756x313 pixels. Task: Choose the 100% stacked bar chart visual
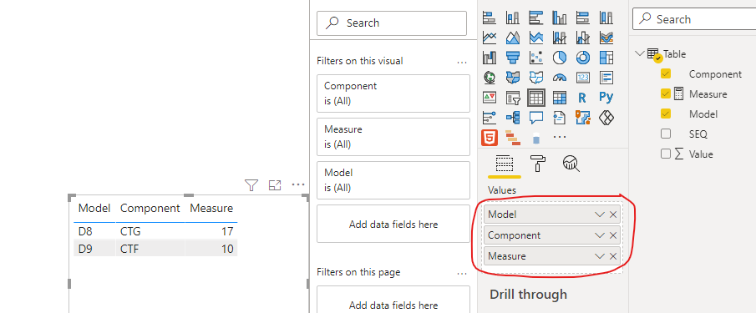(x=582, y=18)
